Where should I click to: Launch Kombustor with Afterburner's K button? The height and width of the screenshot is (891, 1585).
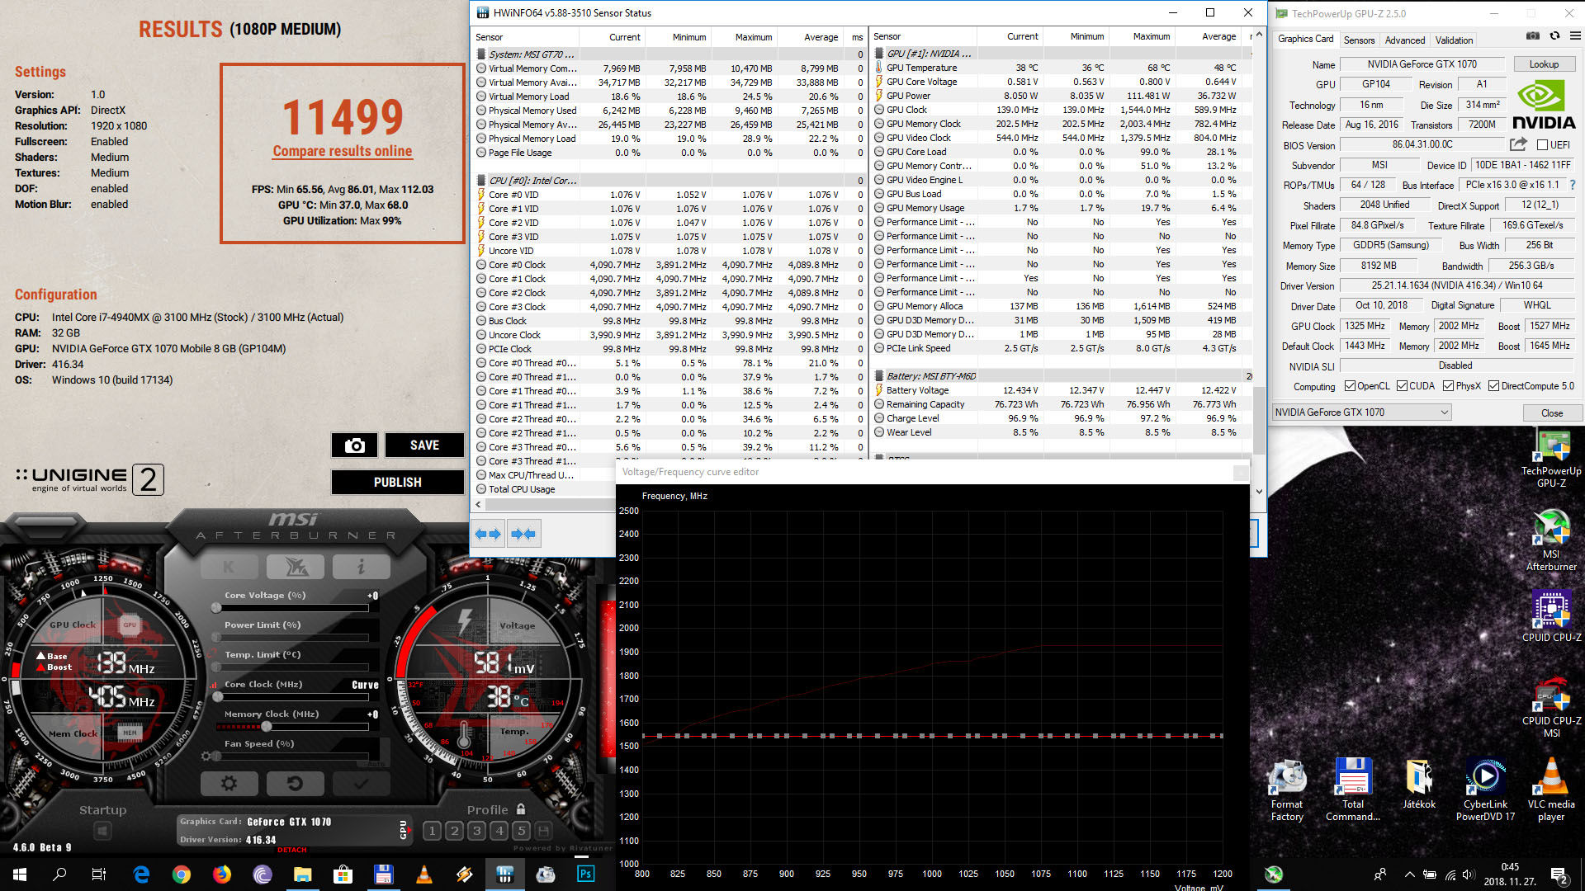pos(229,567)
